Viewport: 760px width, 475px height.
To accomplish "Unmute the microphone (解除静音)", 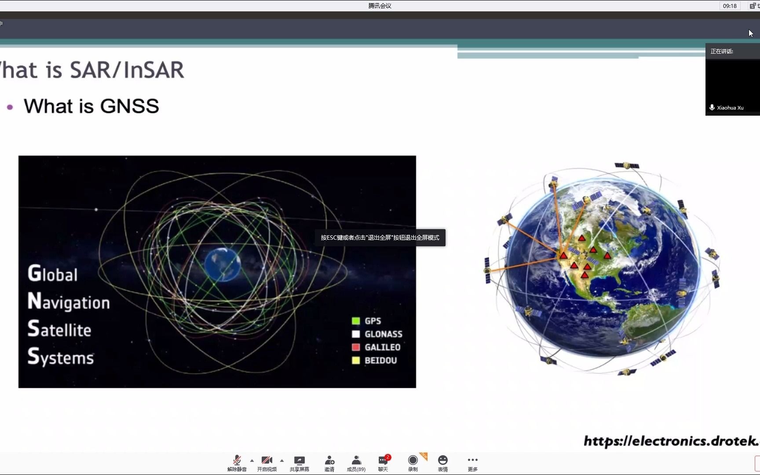I will tap(237, 464).
